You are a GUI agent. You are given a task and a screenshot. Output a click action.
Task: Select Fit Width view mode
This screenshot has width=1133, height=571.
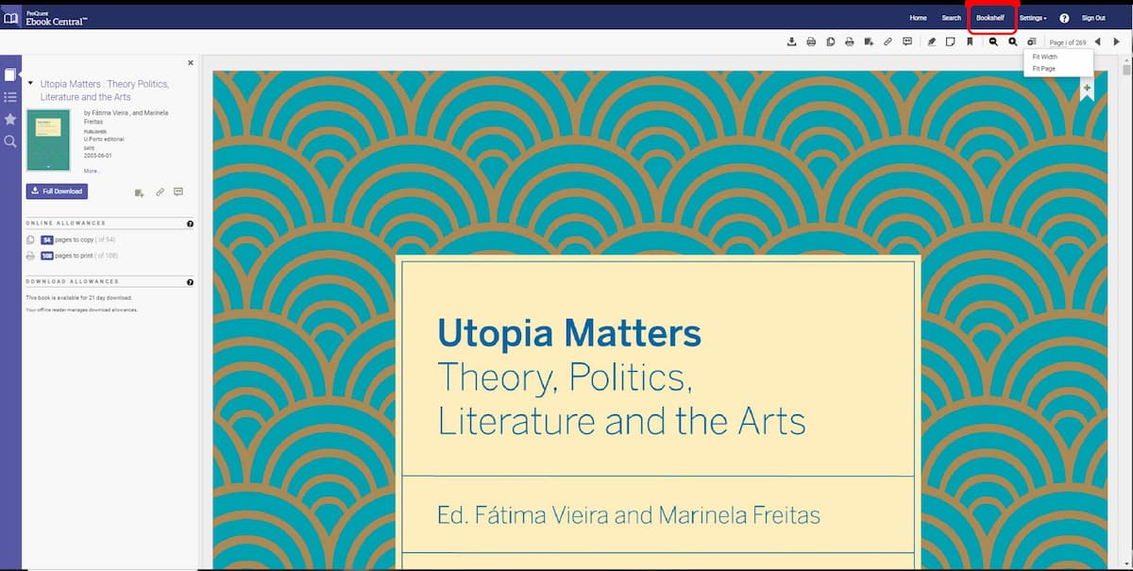[1043, 56]
